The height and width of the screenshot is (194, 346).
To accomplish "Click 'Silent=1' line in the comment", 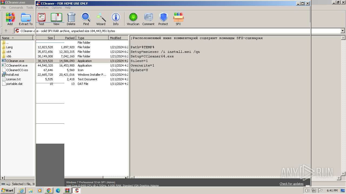I will (x=139, y=61).
